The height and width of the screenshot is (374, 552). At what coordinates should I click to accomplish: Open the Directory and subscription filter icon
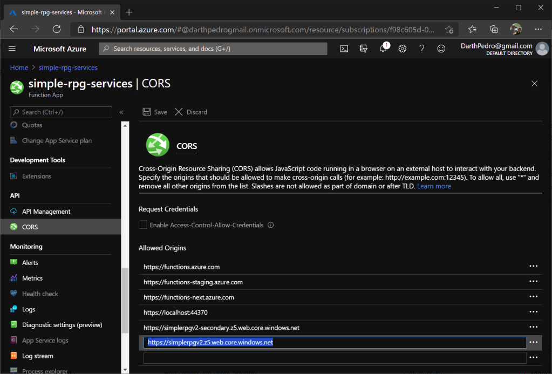(x=363, y=49)
